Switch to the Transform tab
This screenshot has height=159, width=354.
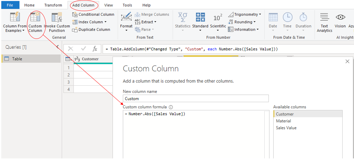[53, 5]
